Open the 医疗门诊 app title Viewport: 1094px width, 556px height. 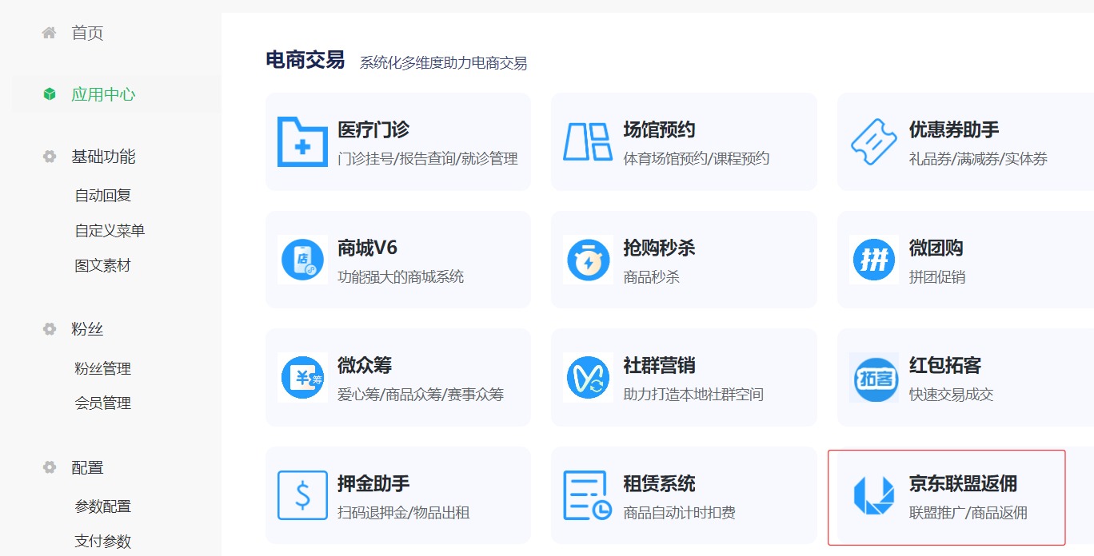[x=373, y=130]
